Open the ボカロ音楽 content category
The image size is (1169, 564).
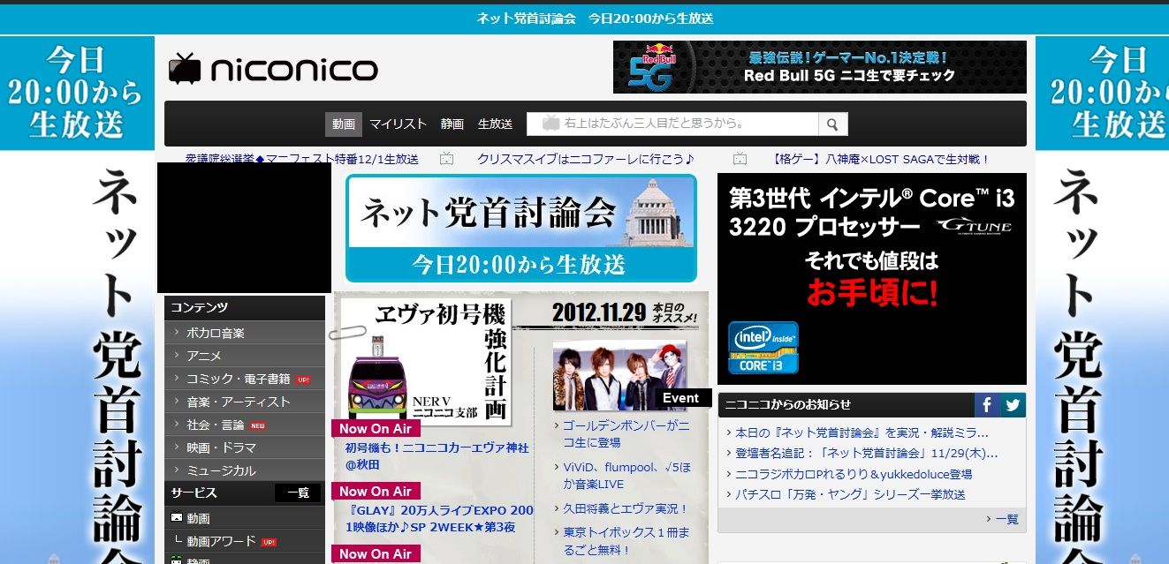(245, 333)
